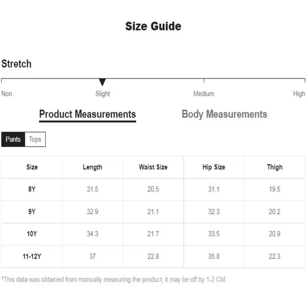Select the 10Y size row label
This screenshot has width=306, height=306.
pyautogui.click(x=32, y=234)
